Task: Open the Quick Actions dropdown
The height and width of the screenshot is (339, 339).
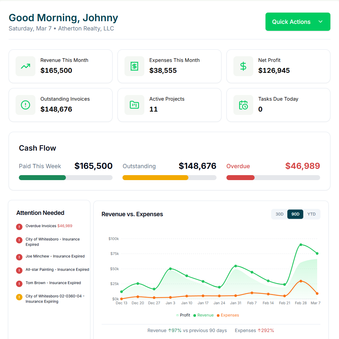Action: (x=291, y=22)
